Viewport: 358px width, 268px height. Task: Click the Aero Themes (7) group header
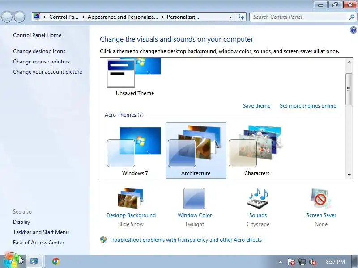pos(124,115)
